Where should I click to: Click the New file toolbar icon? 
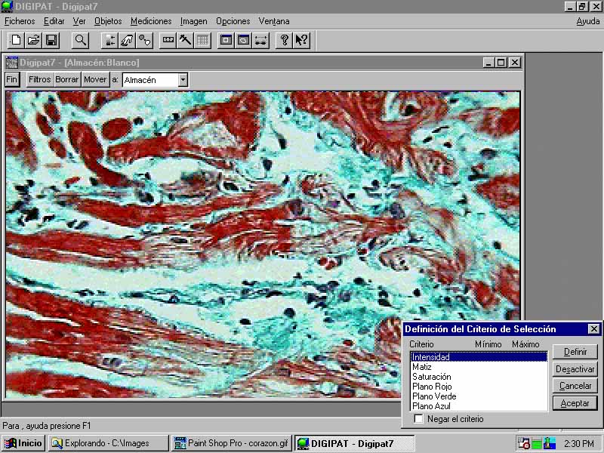pos(15,40)
